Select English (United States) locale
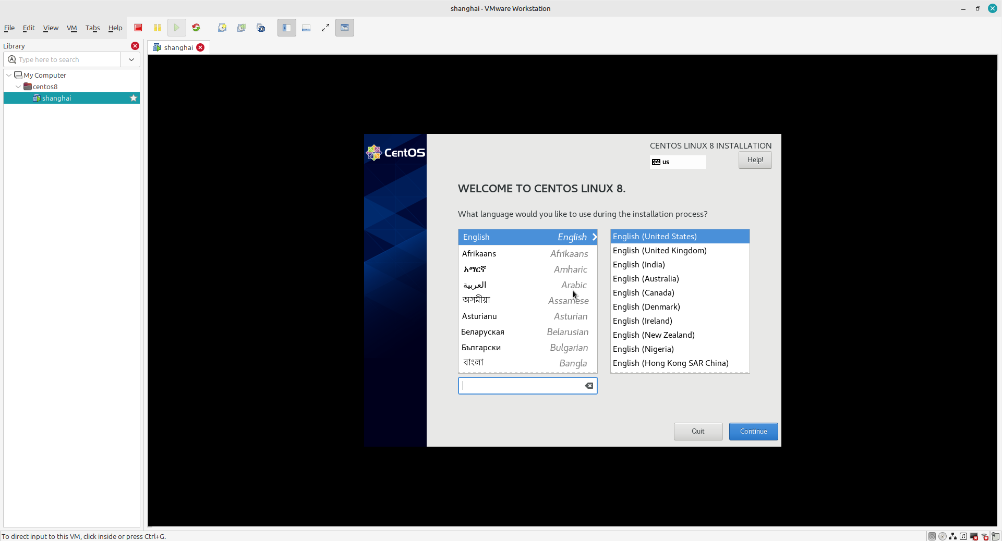The width and height of the screenshot is (1002, 541). [x=680, y=237]
